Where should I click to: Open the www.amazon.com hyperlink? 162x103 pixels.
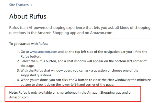coord(43,52)
